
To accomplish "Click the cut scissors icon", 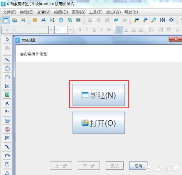I will coord(90,20).
